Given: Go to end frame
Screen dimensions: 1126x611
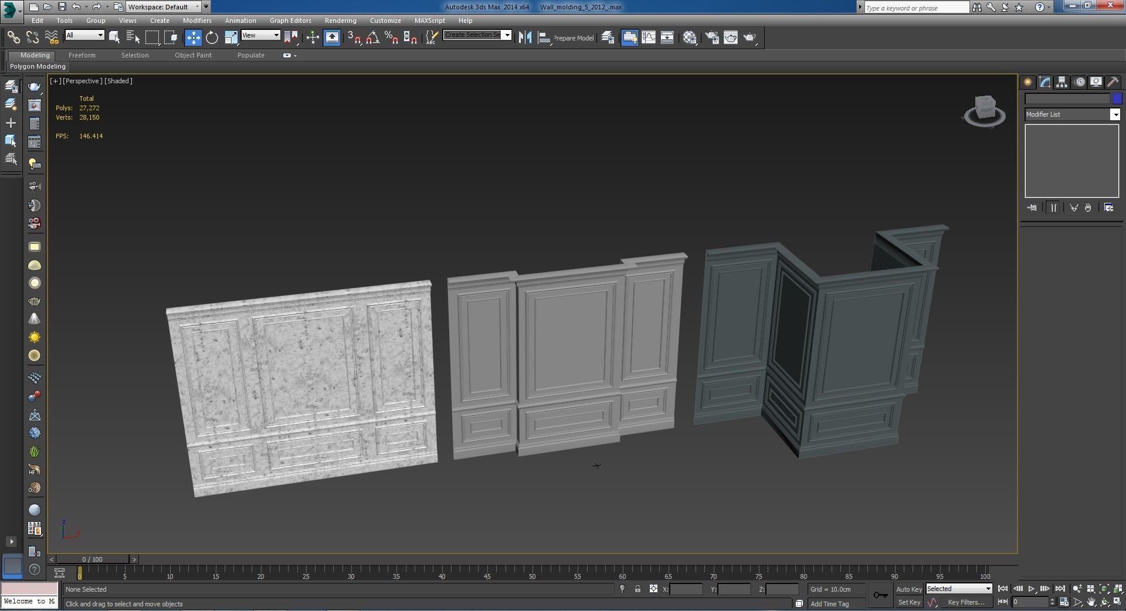Looking at the screenshot, I should [x=1060, y=589].
